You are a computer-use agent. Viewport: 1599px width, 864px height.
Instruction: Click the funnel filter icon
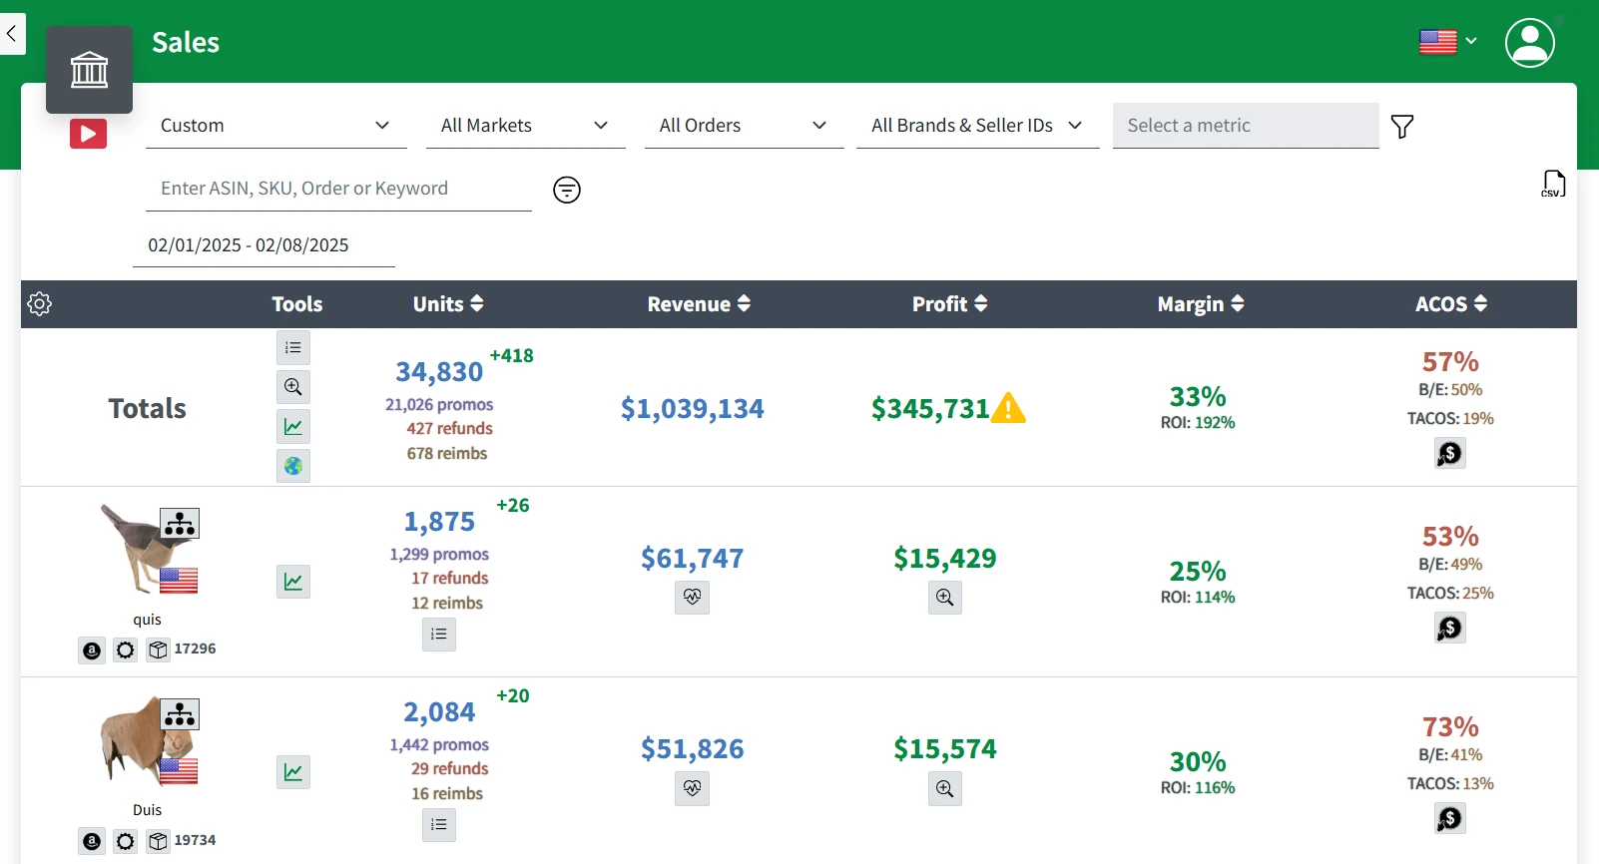click(x=1402, y=127)
